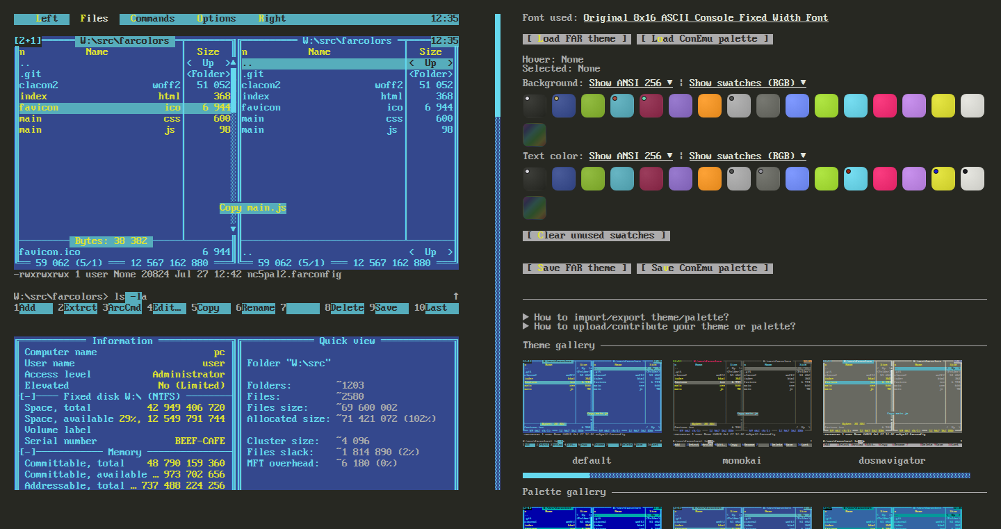The height and width of the screenshot is (529, 1001).
Task: Open the Right menu item
Action: [272, 19]
